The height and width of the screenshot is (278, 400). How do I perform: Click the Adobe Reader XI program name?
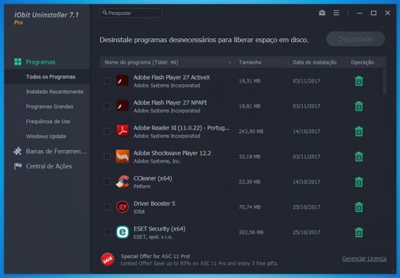click(182, 128)
